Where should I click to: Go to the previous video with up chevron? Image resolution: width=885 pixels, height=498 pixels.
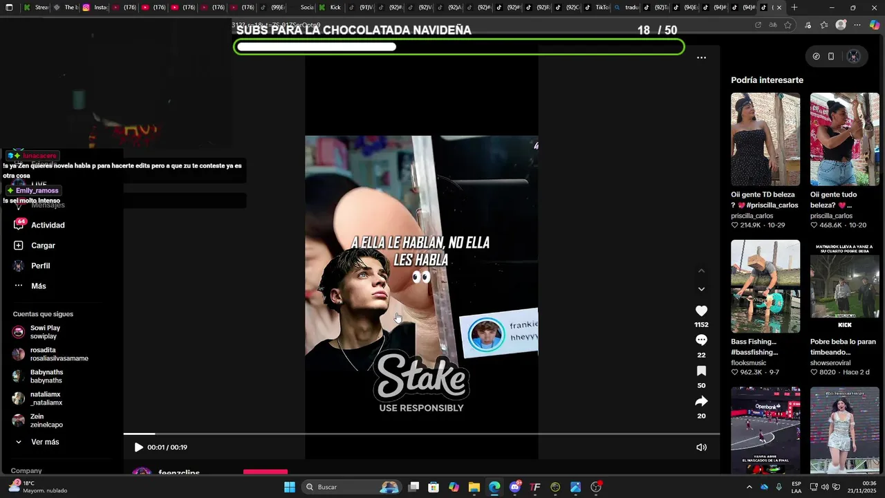pos(701,270)
